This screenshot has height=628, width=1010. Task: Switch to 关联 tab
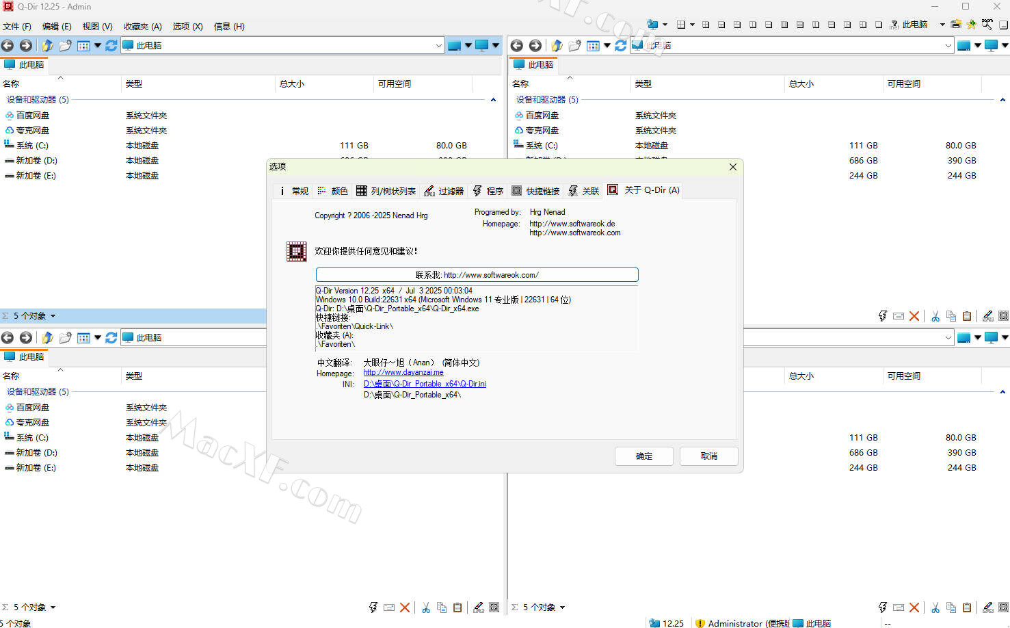(583, 191)
